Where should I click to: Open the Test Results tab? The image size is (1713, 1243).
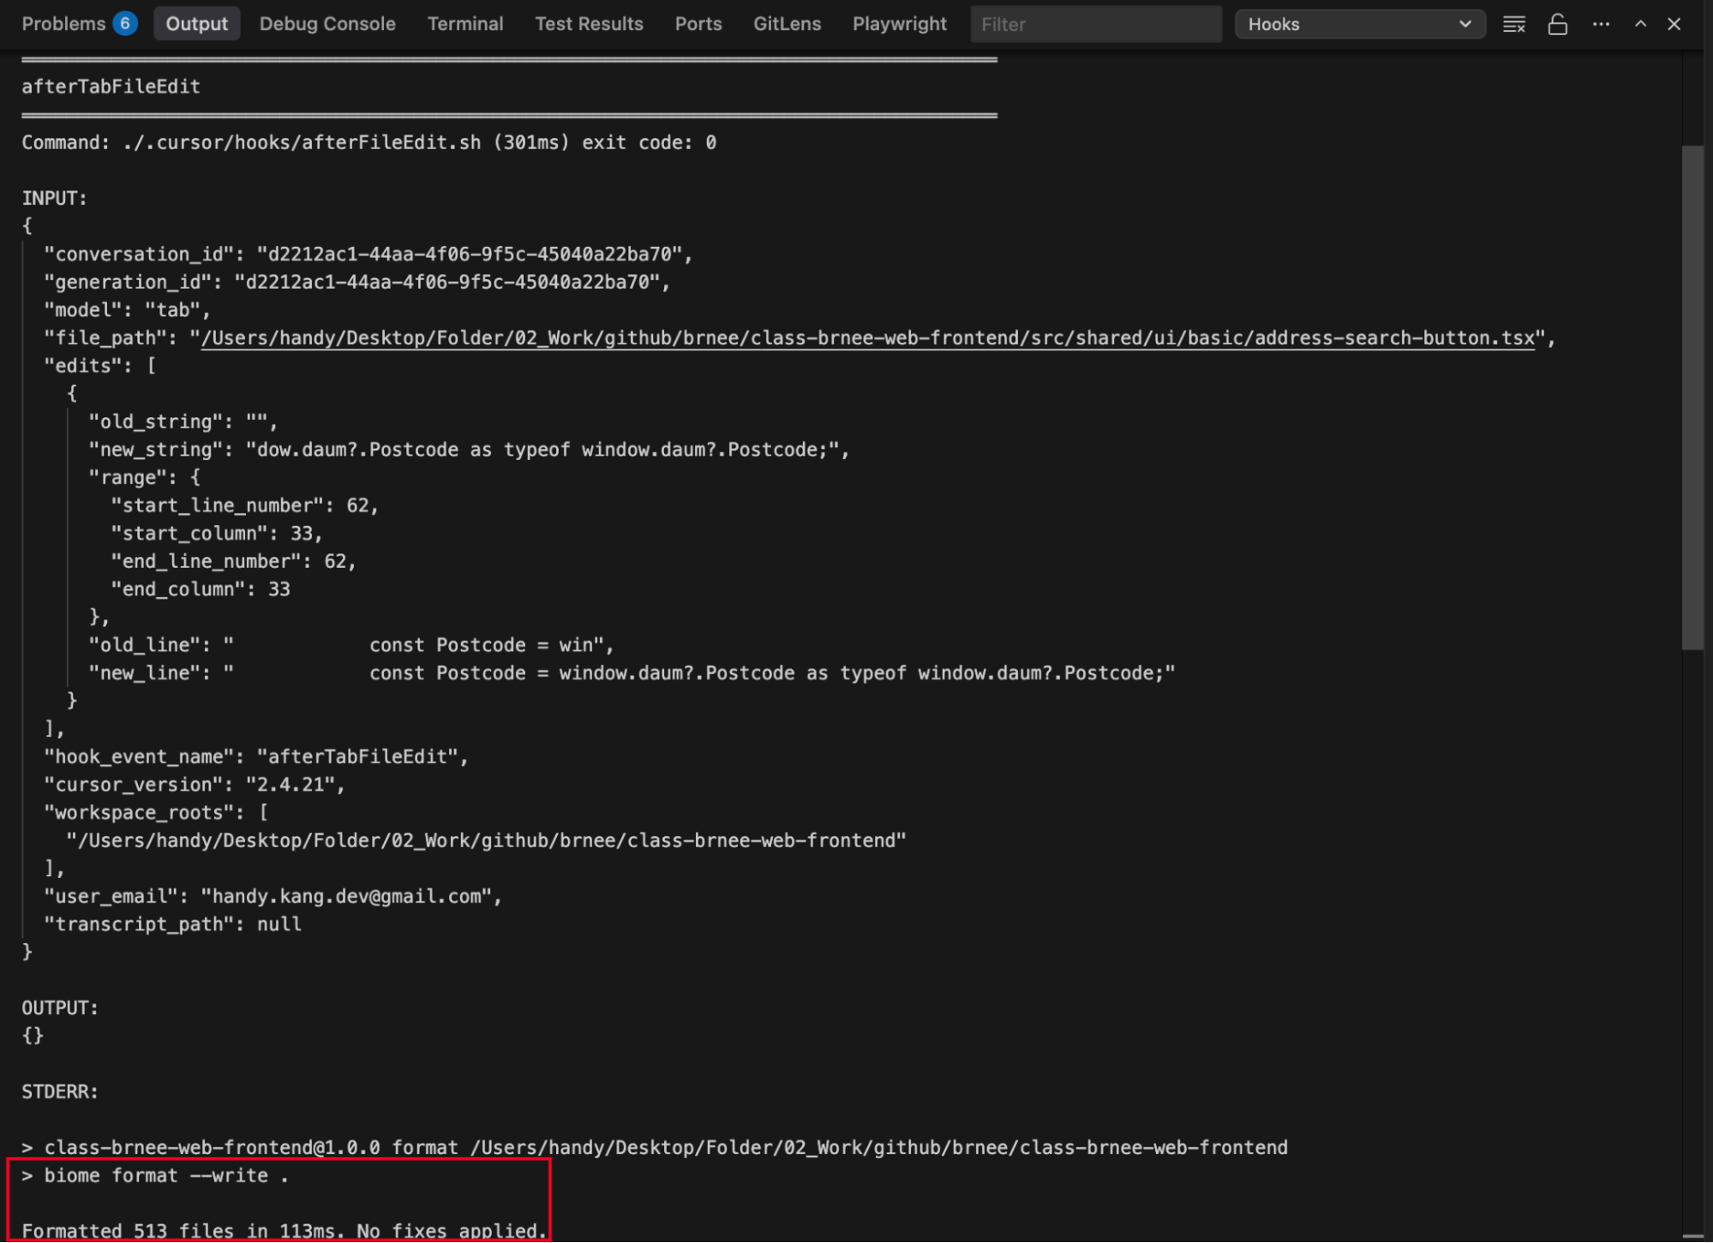pyautogui.click(x=588, y=24)
